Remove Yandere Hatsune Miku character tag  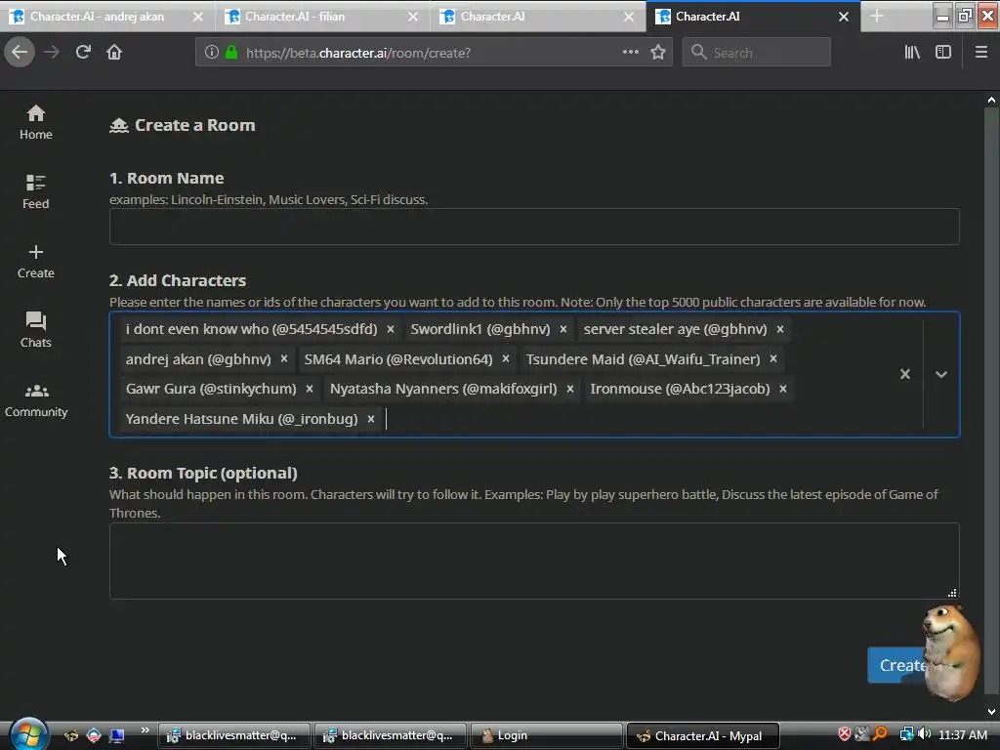(370, 419)
